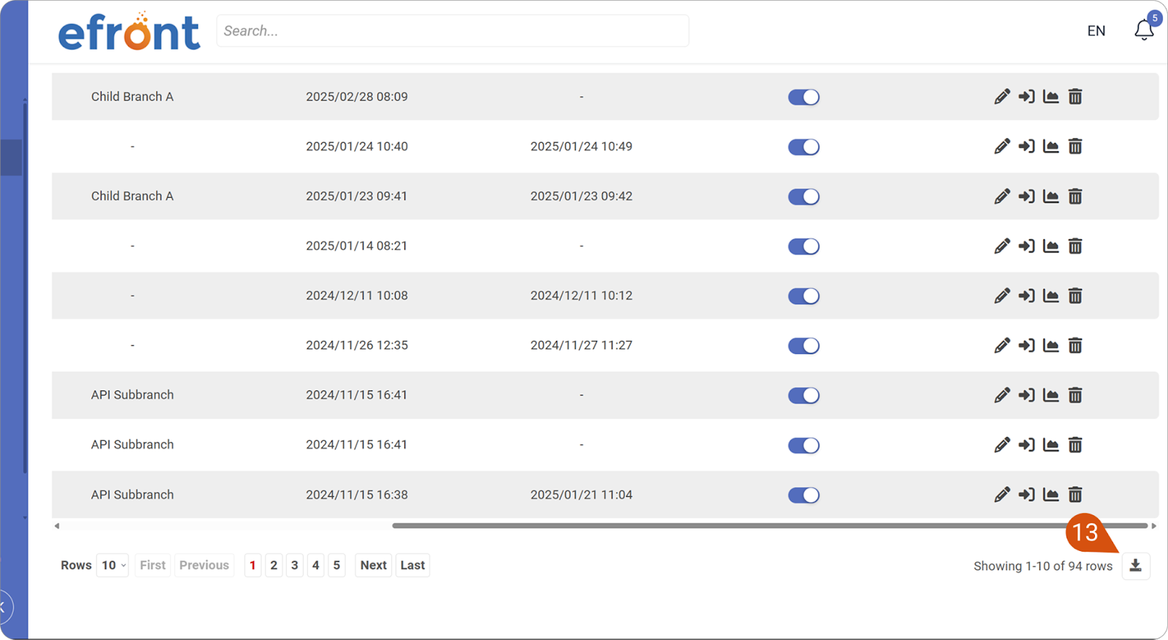Click login-as icon for 2025/01/24 10:40 row
Screen dimensions: 1168x640
click(x=1026, y=147)
